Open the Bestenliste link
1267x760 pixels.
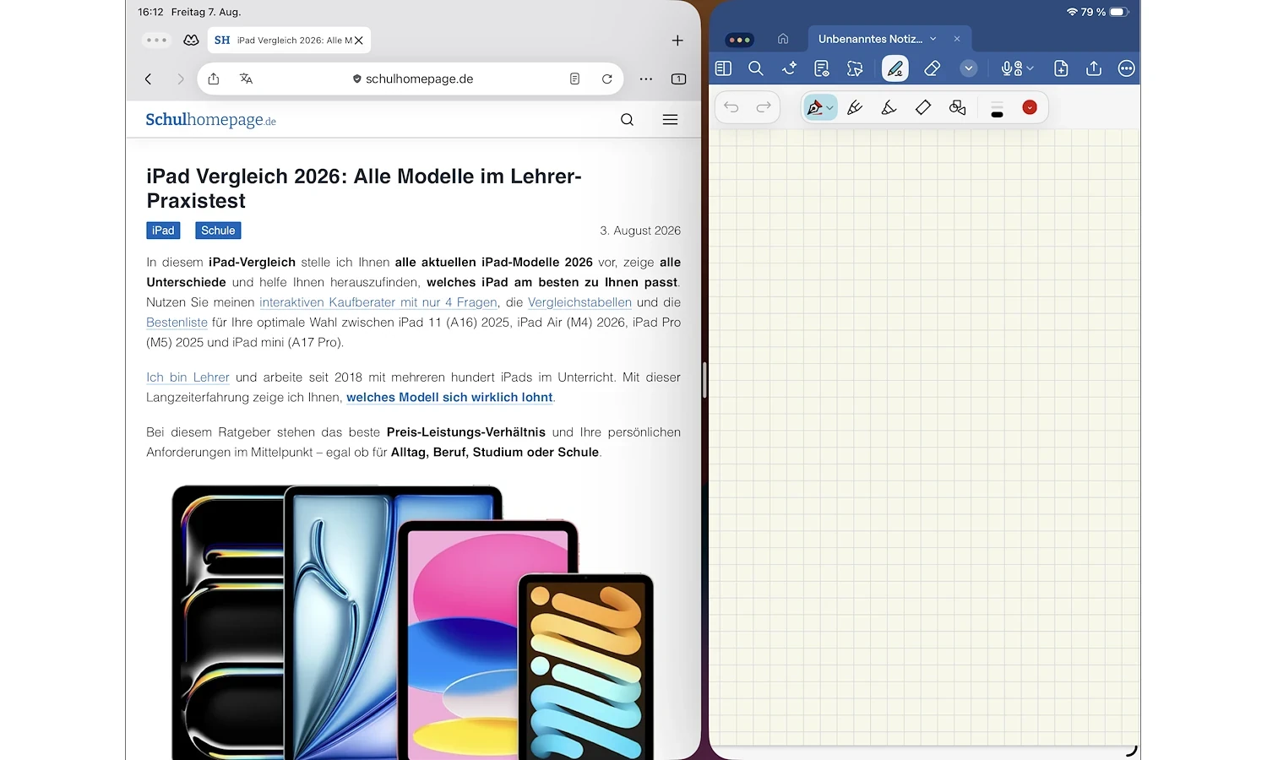pyautogui.click(x=177, y=323)
